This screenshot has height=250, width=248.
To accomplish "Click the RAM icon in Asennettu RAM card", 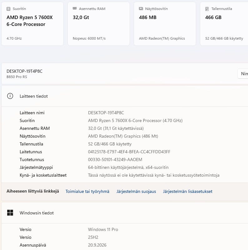I will (x=75, y=8).
